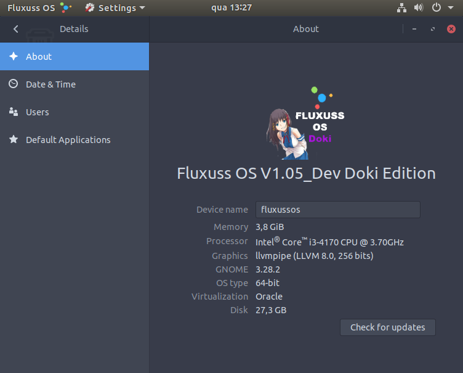
Task: Minimize the Settings window
Action: coord(414,29)
